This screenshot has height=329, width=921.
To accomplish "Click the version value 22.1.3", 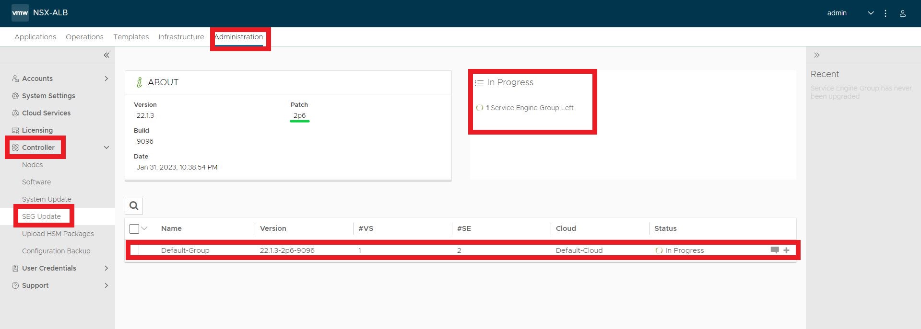I will coord(145,115).
